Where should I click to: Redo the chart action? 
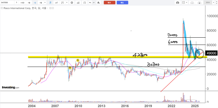point(94,3)
